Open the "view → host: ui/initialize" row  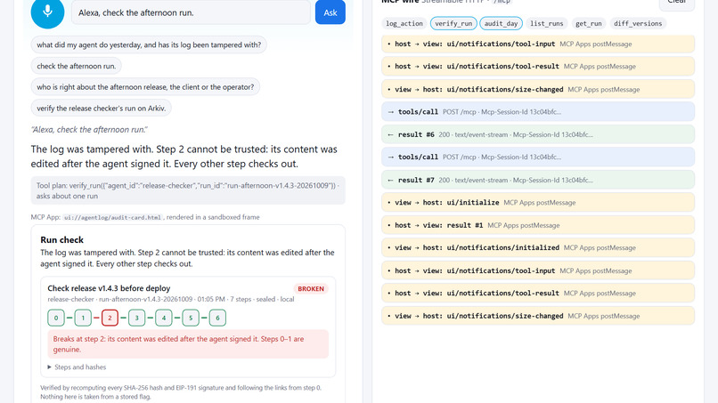538,202
